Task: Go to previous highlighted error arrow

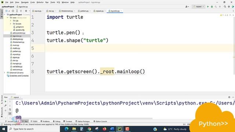Action: pos(230,15)
